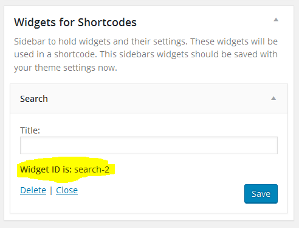Viewport: 299px width, 228px height.
Task: Delete the Search widget
Action: tap(33, 190)
